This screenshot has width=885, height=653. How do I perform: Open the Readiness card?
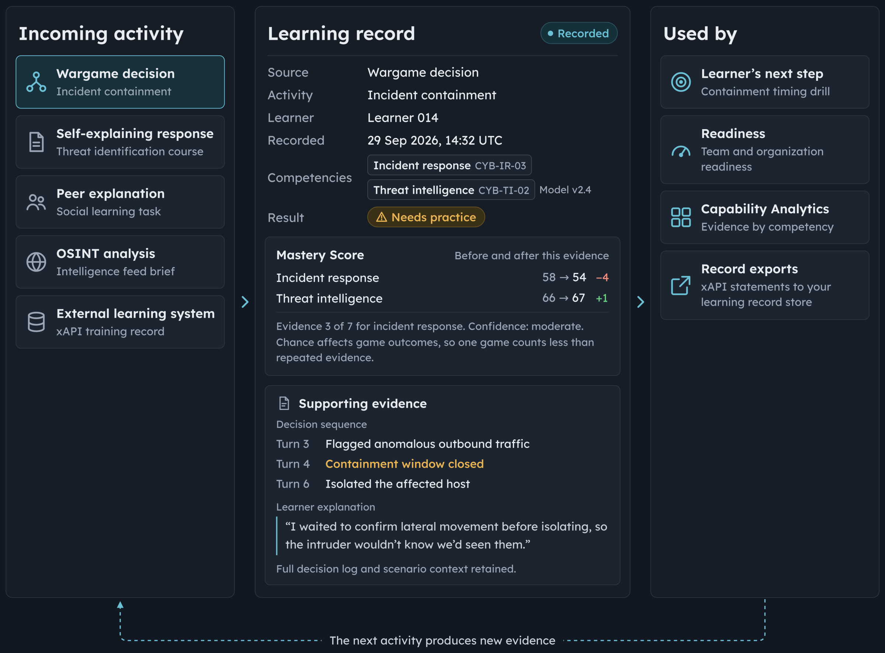coord(764,149)
